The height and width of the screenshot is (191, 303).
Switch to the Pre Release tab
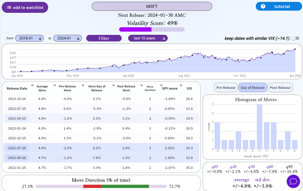click(226, 88)
